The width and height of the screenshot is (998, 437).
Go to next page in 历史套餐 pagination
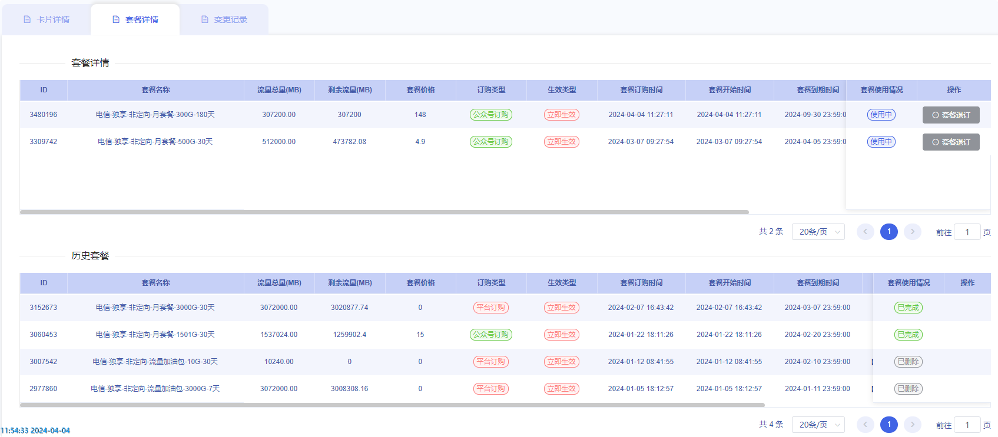click(912, 425)
